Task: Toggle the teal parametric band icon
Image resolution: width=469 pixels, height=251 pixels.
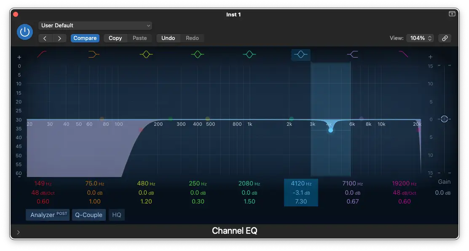Action: click(x=249, y=54)
